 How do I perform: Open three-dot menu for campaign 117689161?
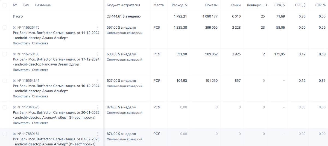(98, 134)
